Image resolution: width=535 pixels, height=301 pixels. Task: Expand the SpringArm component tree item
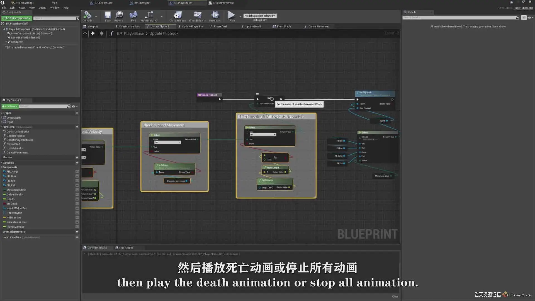6,42
